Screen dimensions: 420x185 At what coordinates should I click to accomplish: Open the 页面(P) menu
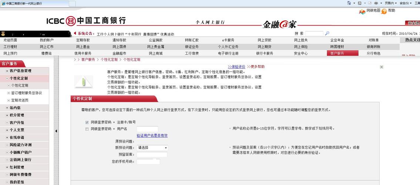coord(391,3)
